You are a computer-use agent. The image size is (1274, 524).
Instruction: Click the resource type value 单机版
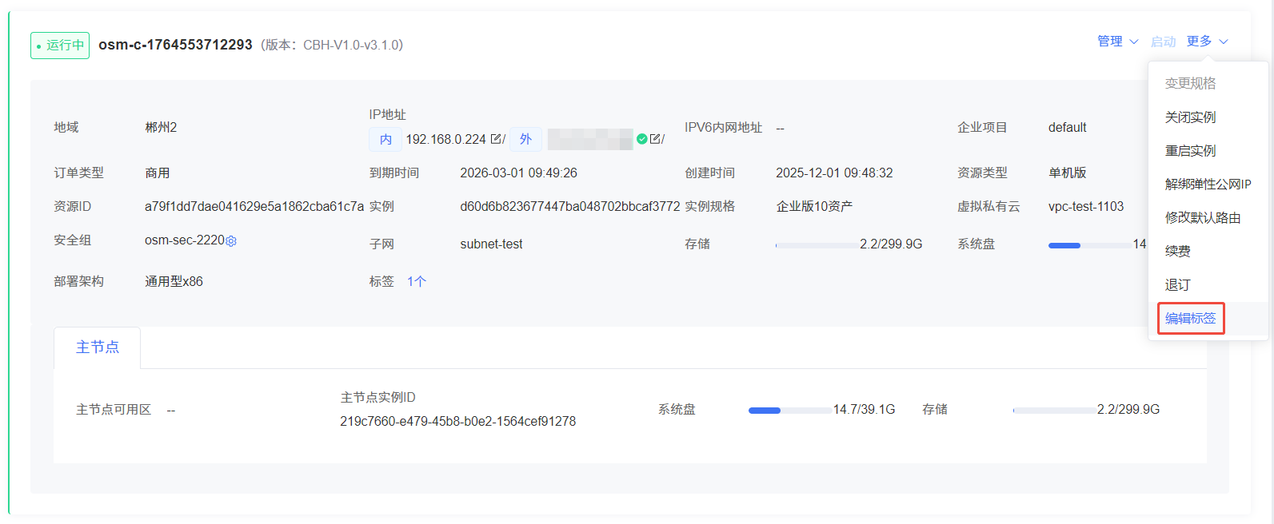pos(1068,173)
